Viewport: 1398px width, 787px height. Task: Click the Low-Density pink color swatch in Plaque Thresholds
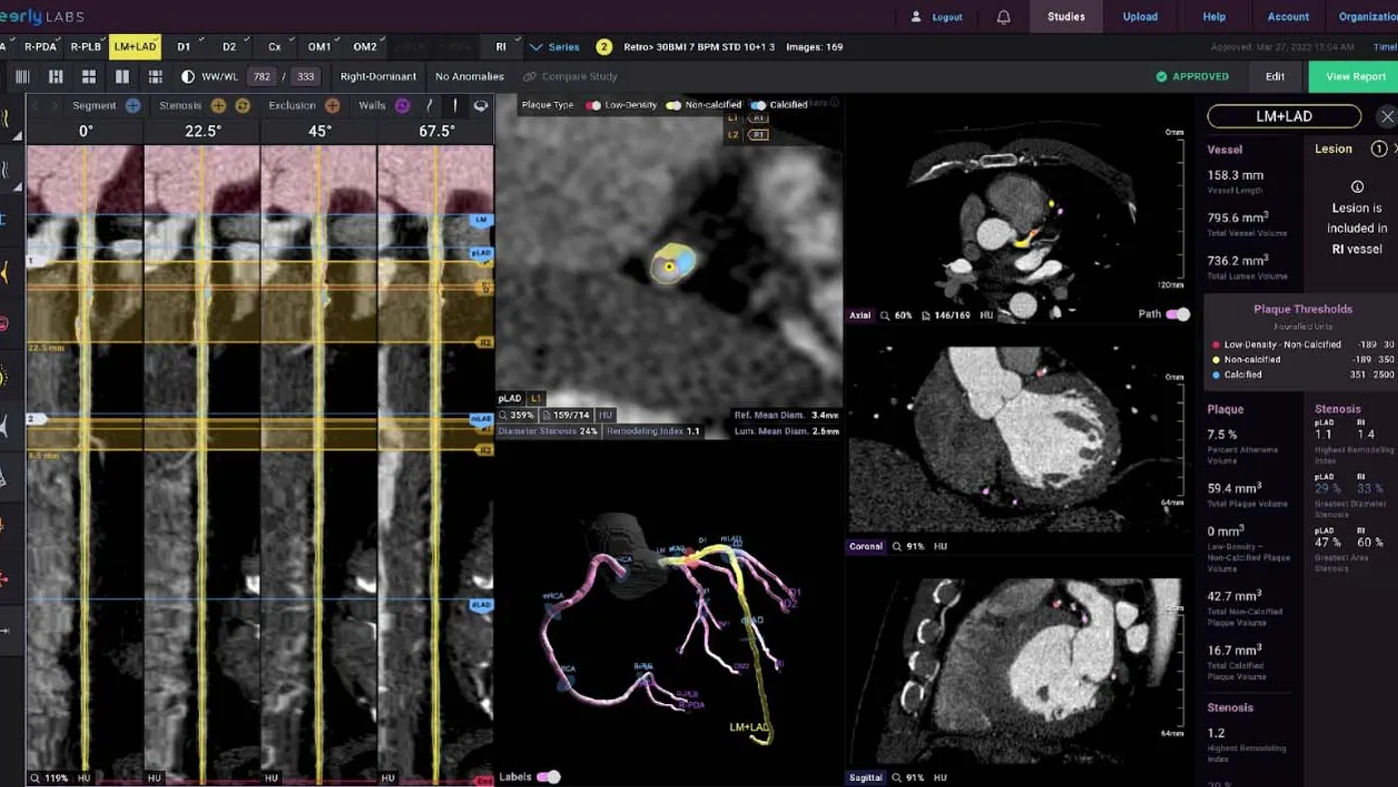pos(1217,344)
